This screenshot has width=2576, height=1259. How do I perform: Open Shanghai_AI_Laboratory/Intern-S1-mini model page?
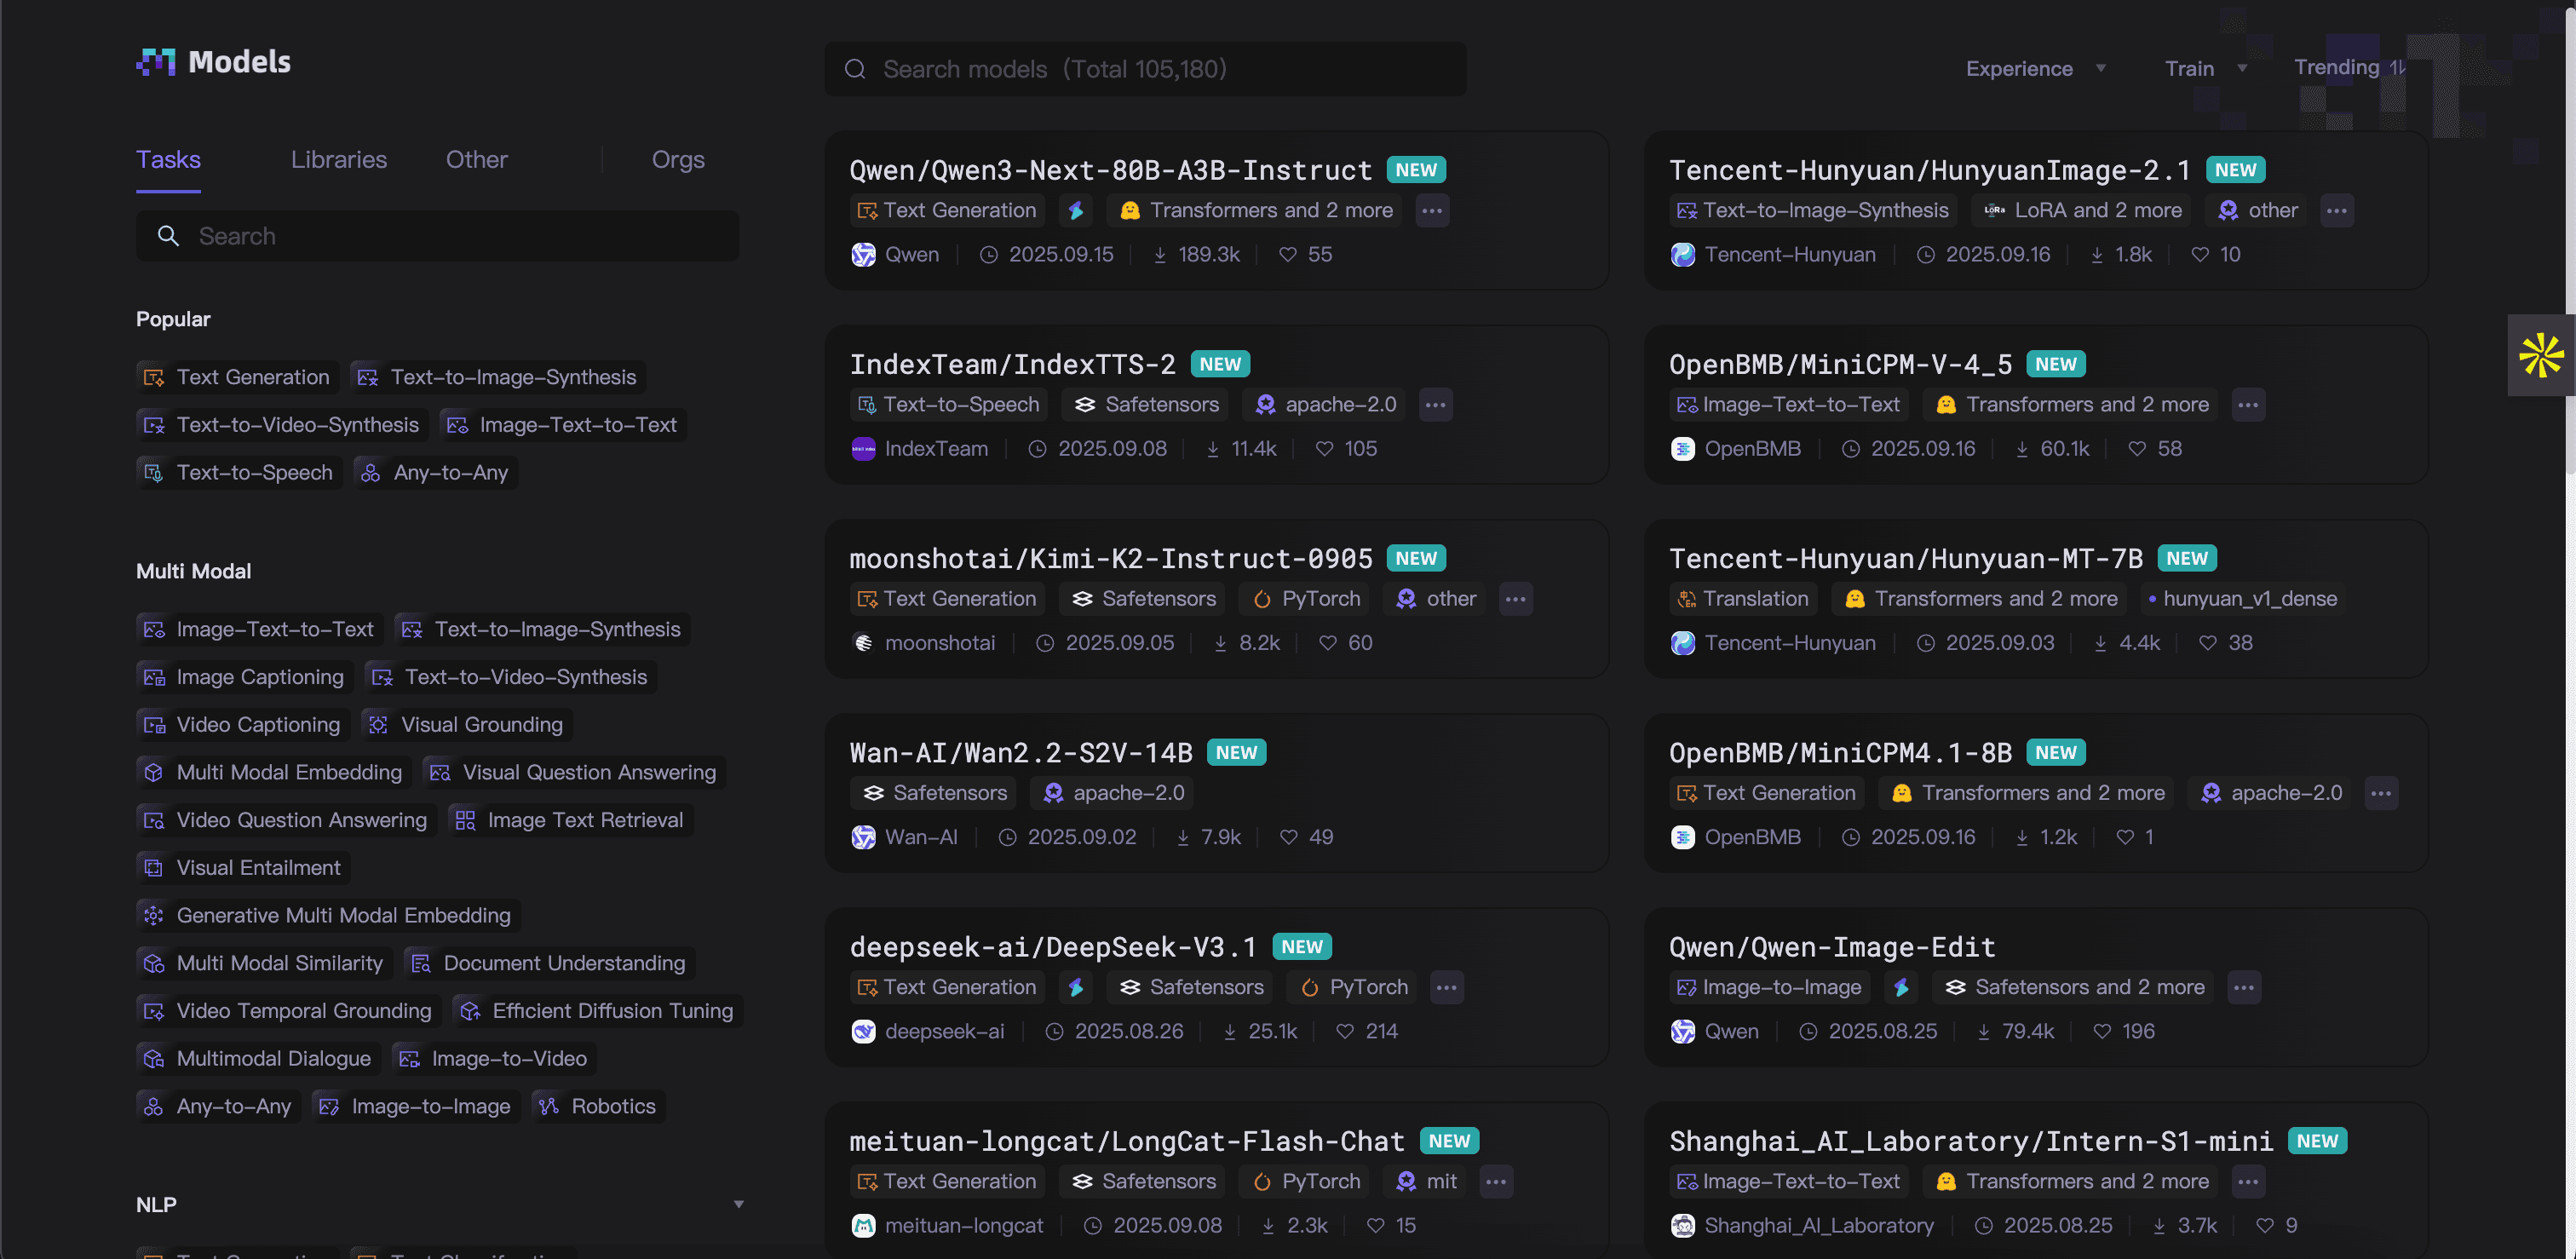1971,1141
